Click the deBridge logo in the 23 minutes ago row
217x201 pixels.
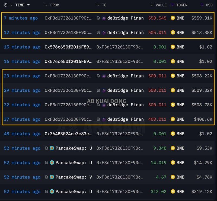point(104,76)
